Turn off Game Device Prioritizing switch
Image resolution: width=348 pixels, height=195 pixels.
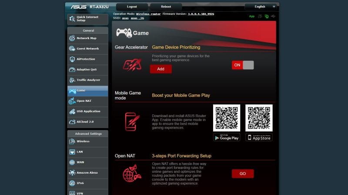click(x=243, y=65)
